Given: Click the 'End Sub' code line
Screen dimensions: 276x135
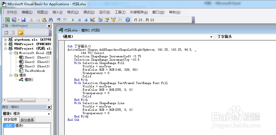Looking at the screenshot, I should (x=74, y=120).
